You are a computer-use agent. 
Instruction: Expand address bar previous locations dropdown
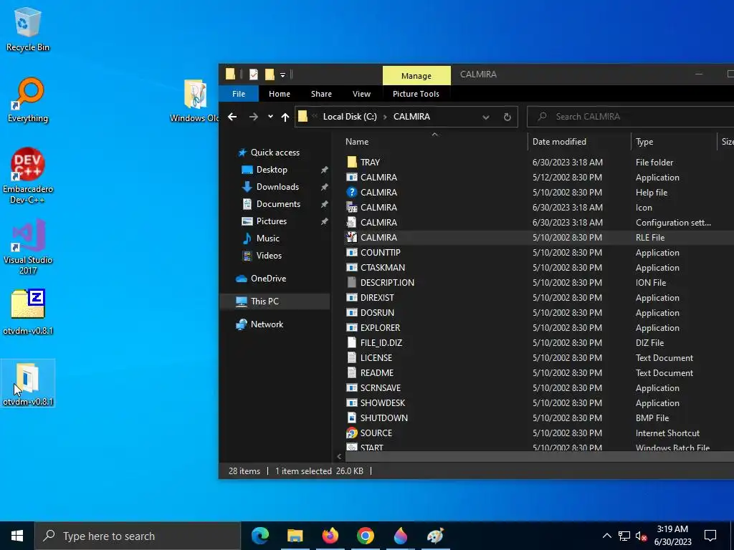pyautogui.click(x=486, y=117)
